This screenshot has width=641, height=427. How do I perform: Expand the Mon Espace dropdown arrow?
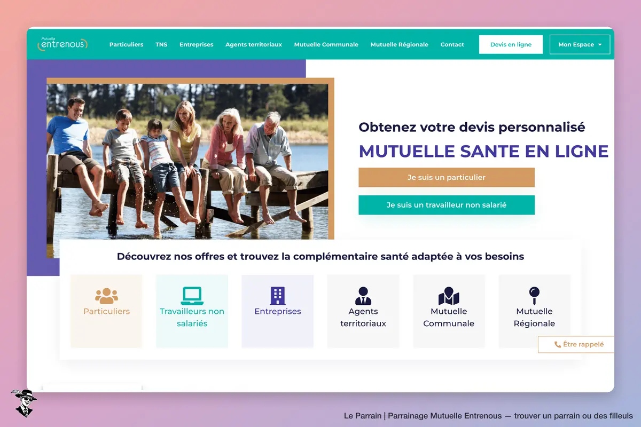pos(600,45)
